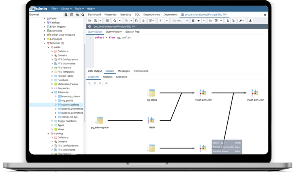Click the Open File toolbar icon

coord(90,21)
